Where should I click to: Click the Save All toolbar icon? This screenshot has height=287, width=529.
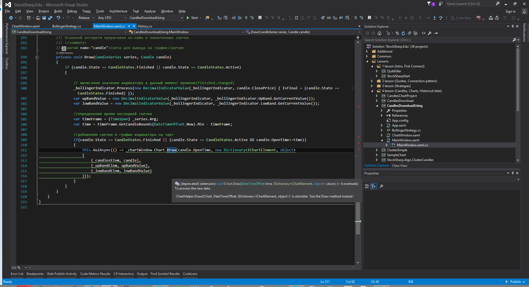[x=50, y=18]
